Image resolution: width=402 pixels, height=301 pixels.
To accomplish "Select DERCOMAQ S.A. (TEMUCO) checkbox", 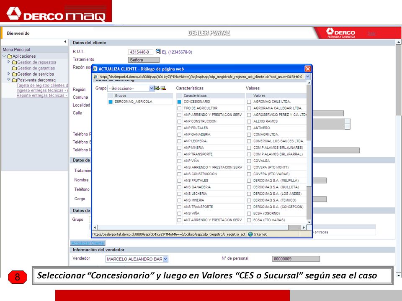I will pos(249,200).
